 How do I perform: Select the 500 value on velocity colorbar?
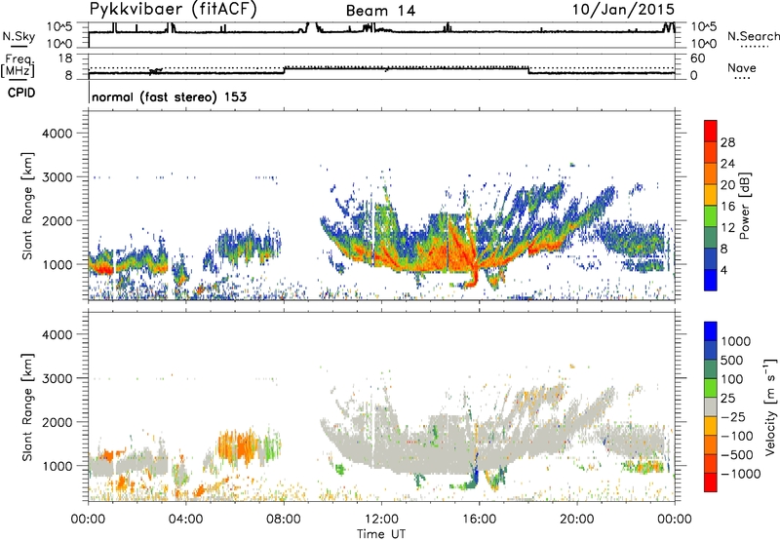coord(734,361)
